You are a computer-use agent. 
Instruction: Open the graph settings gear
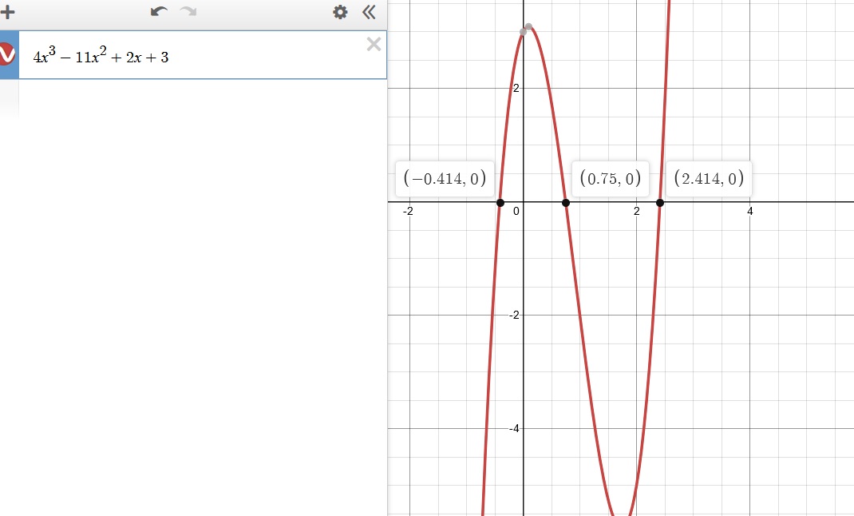[x=340, y=12]
